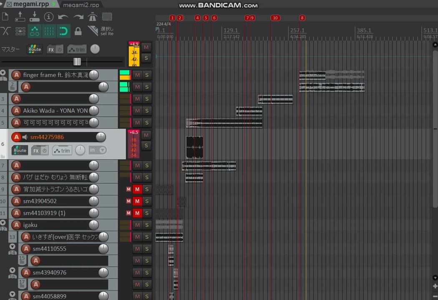Toggle the locking padlock icon
This screenshot has width=438, height=300.
click(78, 31)
